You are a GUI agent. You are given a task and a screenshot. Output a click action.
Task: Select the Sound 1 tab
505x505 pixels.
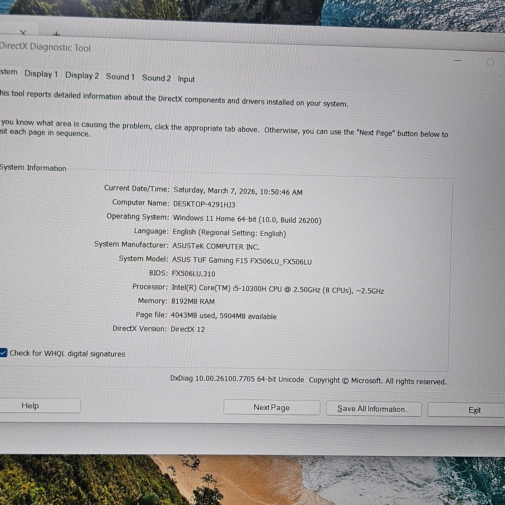tap(120, 77)
